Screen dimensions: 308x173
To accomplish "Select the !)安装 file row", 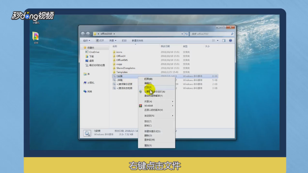I will click(x=165, y=76).
